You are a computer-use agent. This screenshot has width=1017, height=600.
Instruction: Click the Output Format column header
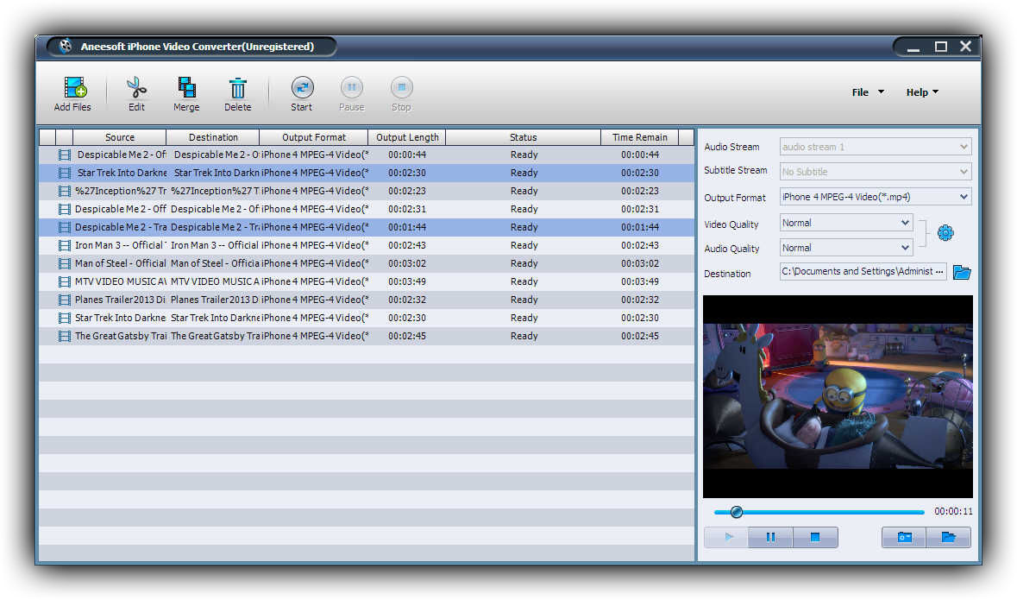[x=314, y=137]
